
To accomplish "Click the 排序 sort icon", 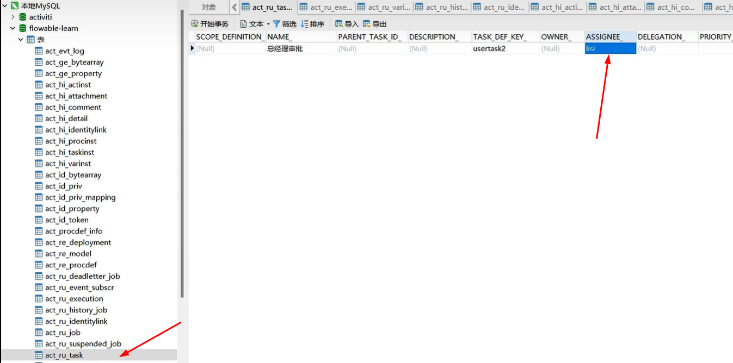I will tap(305, 24).
